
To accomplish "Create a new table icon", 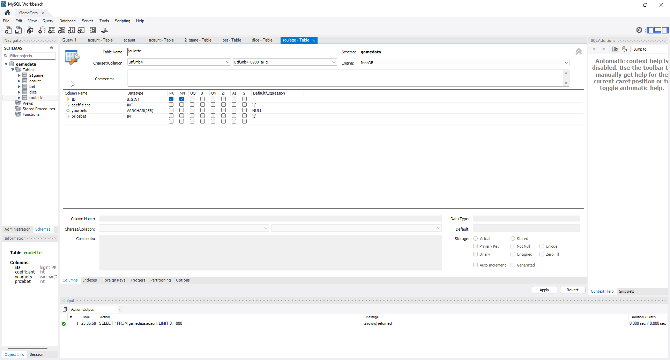I will click(52, 30).
